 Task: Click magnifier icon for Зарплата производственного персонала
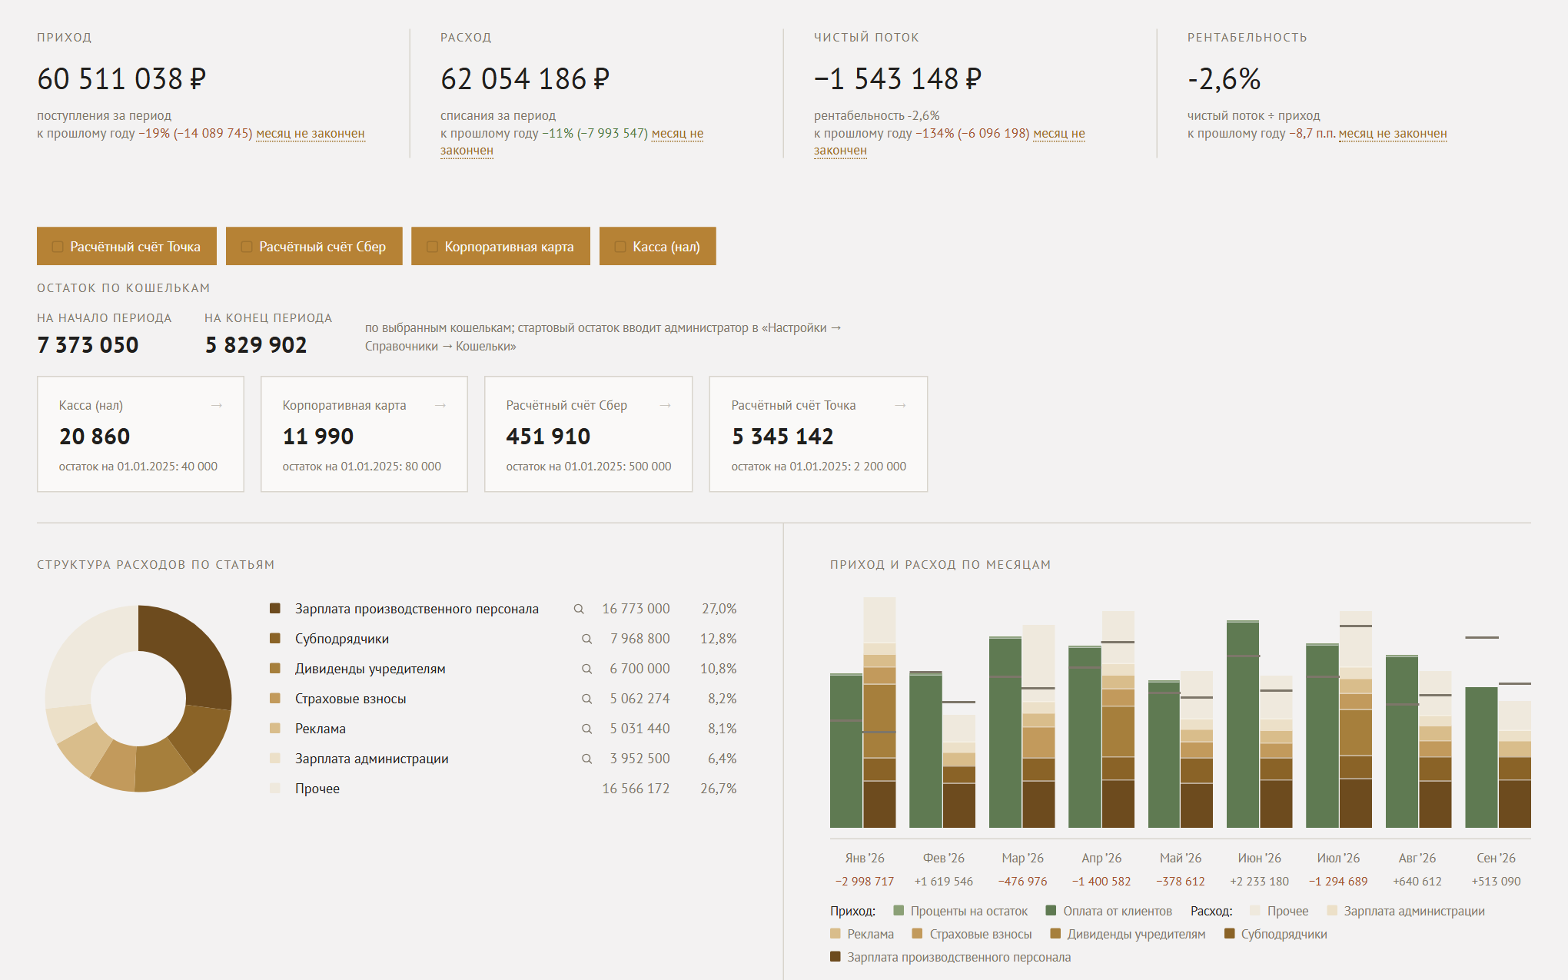coord(579,609)
